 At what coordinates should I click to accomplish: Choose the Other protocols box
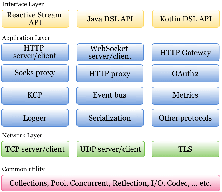point(186,118)
